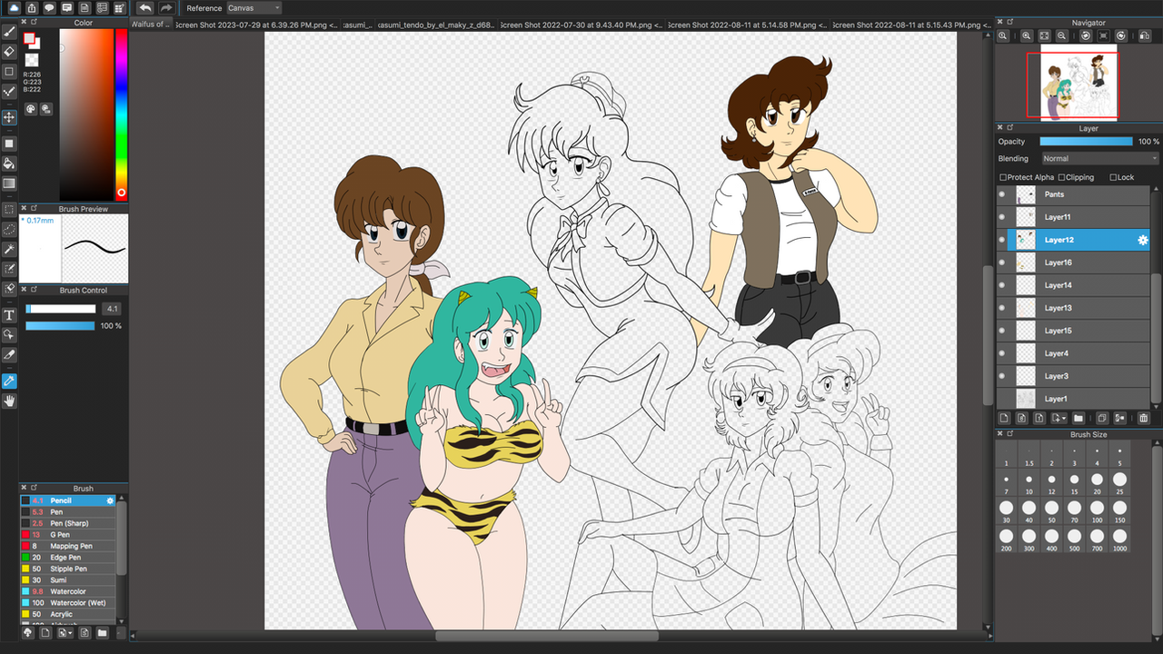Select the Eyedropper tool

pos(9,381)
